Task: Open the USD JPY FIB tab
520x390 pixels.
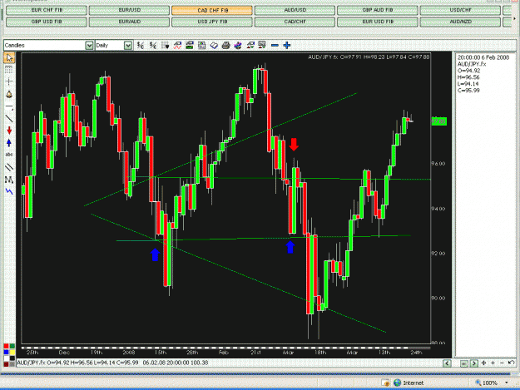Action: [212, 22]
